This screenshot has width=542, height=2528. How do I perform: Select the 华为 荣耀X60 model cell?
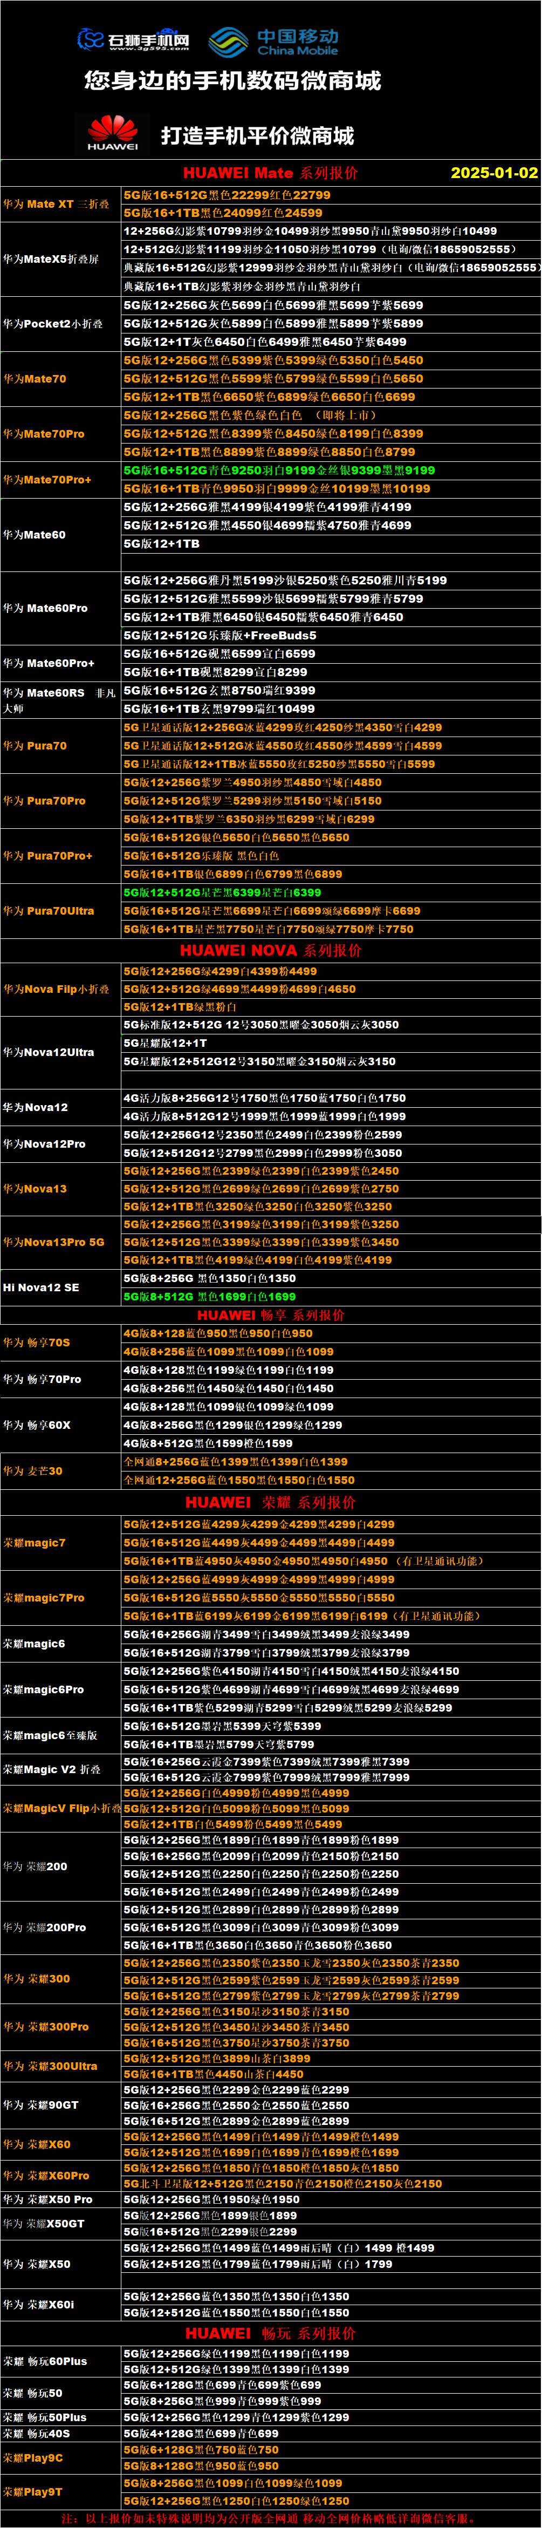point(61,2144)
